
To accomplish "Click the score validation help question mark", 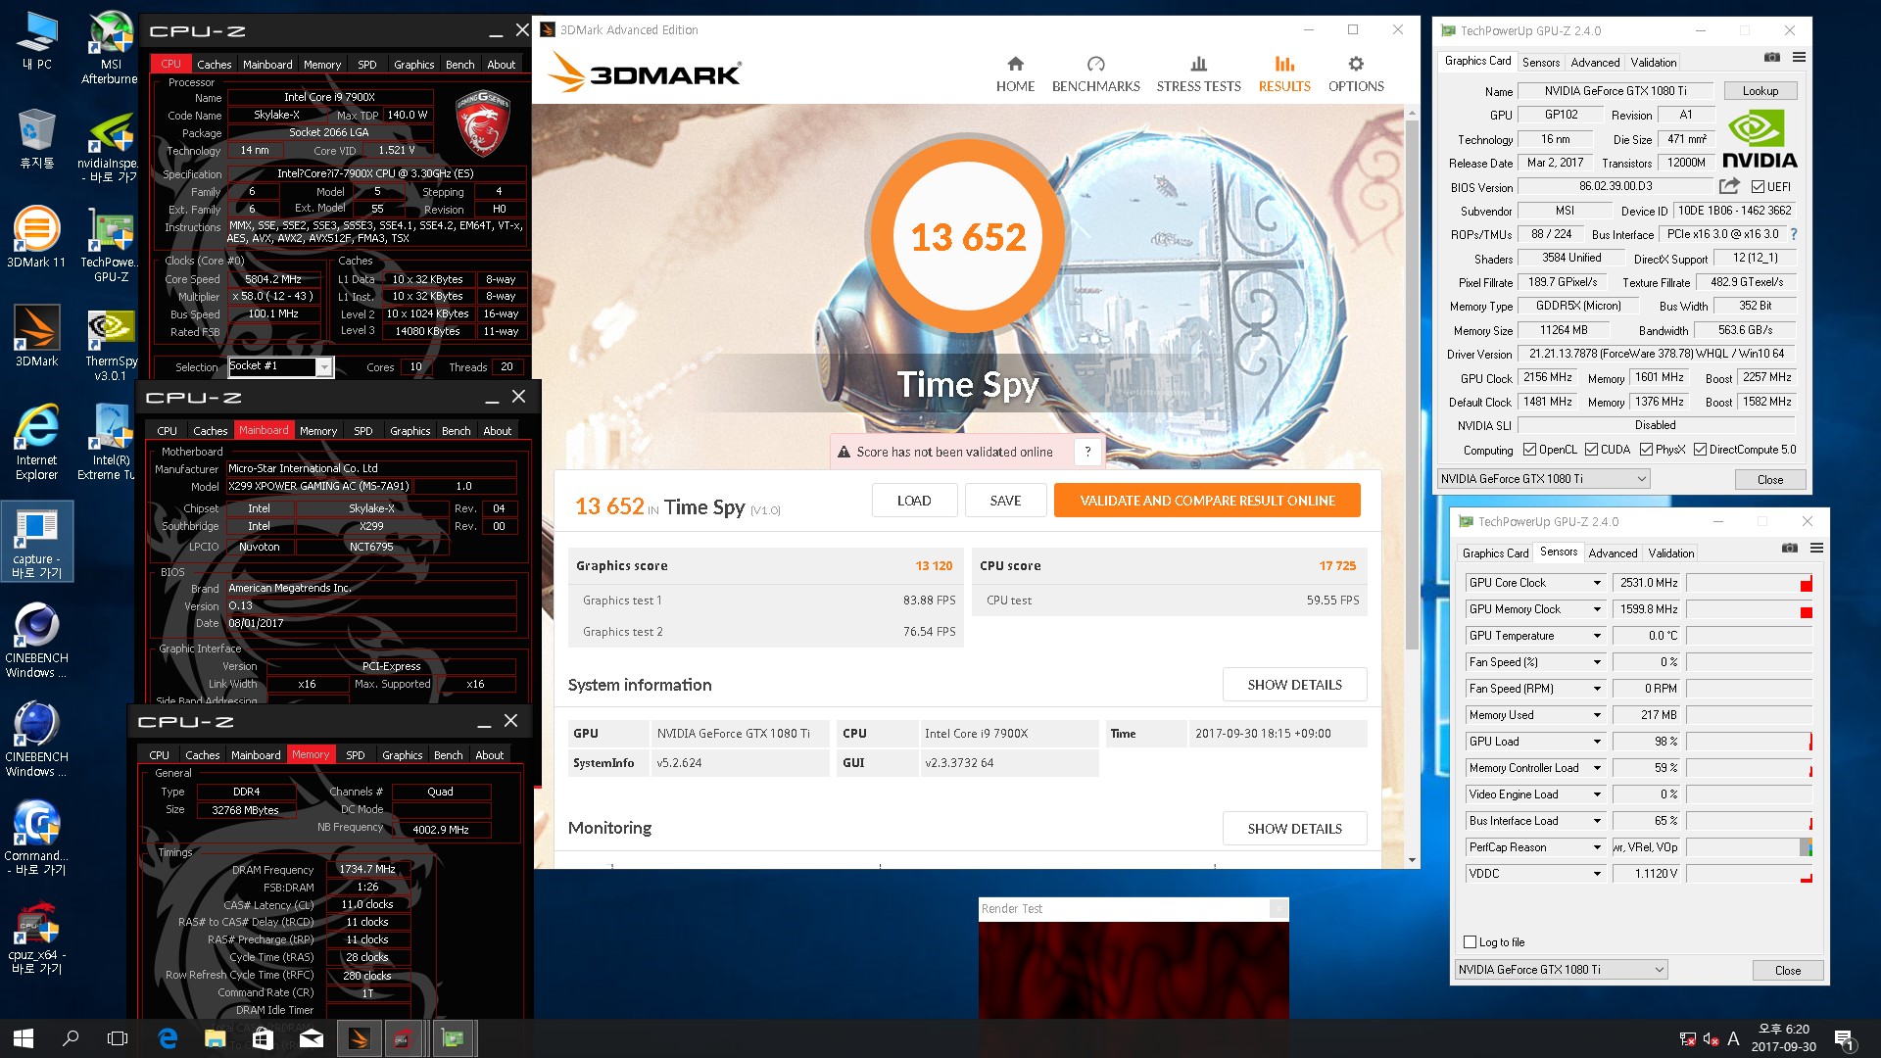I will click(1087, 452).
